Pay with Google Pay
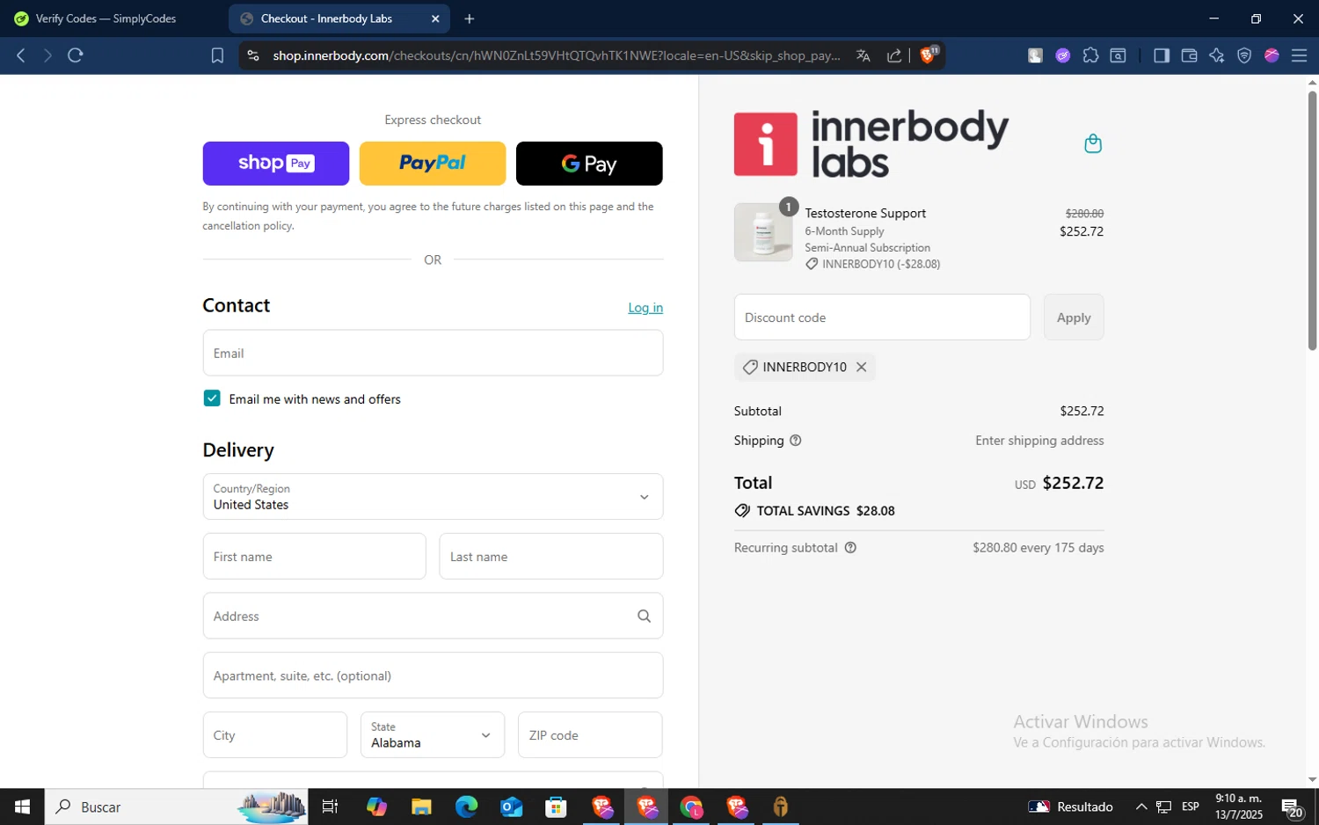1319x825 pixels. 589,164
